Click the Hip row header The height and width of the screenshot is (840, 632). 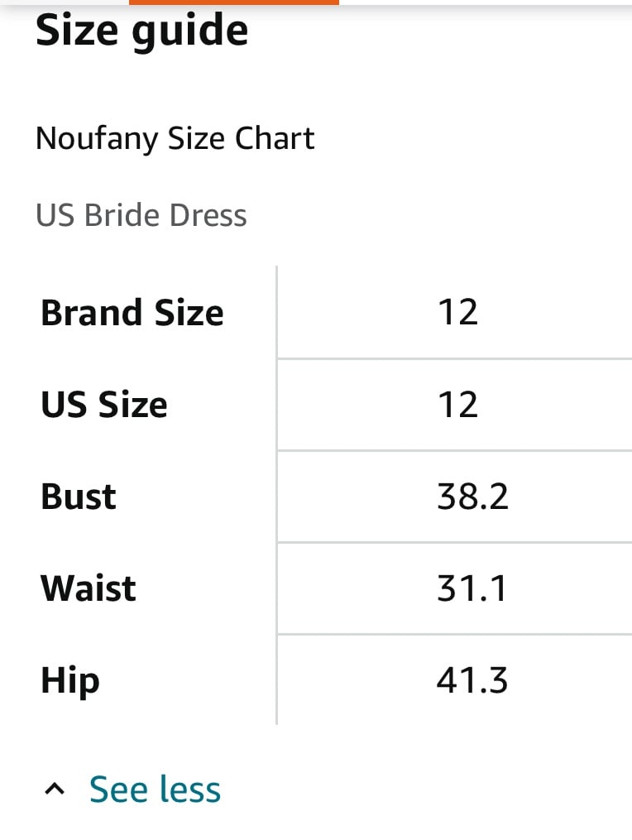click(x=70, y=681)
